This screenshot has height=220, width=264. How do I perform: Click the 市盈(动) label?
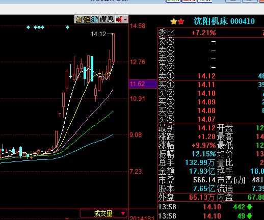pyautogui.click(x=231, y=180)
